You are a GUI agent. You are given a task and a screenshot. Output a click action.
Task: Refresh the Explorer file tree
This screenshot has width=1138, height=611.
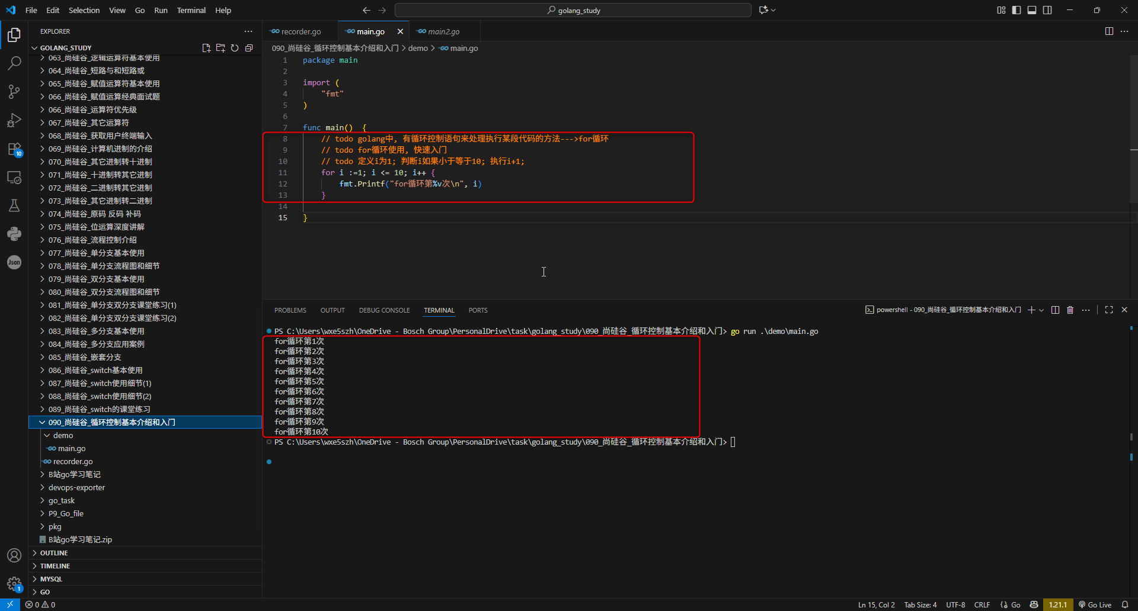(x=235, y=48)
